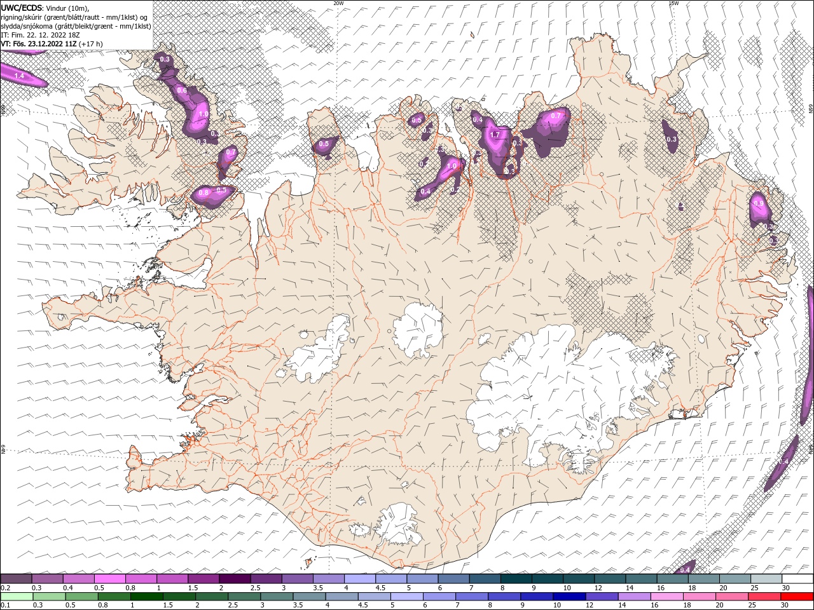Image resolution: width=814 pixels, height=610 pixels.
Task: Click the 20W longitude label at the top
Action: click(339, 3)
